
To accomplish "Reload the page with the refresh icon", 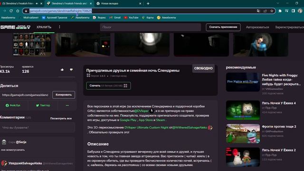I will (x=11, y=11).
